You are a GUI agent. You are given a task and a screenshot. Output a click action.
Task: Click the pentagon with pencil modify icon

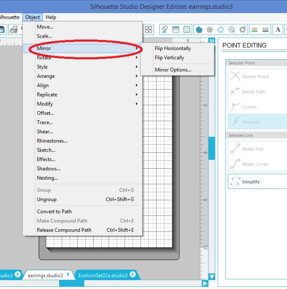click(242, 29)
